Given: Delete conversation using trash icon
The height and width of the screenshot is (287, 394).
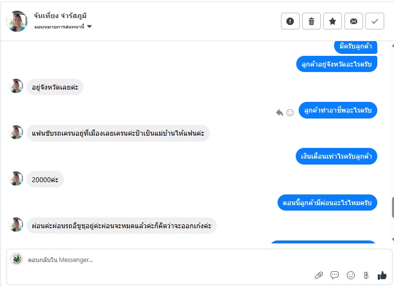Looking at the screenshot, I should pos(311,21).
